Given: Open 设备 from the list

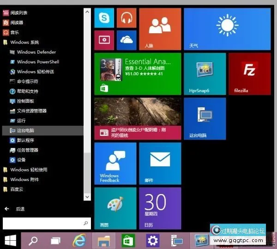Looking at the screenshot, I should (x=42, y=160).
